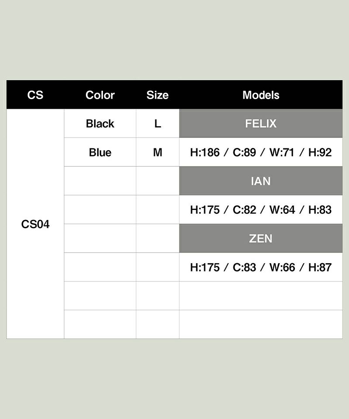This screenshot has height=419, width=349.
Task: Click the FELIX model name row
Action: (261, 124)
